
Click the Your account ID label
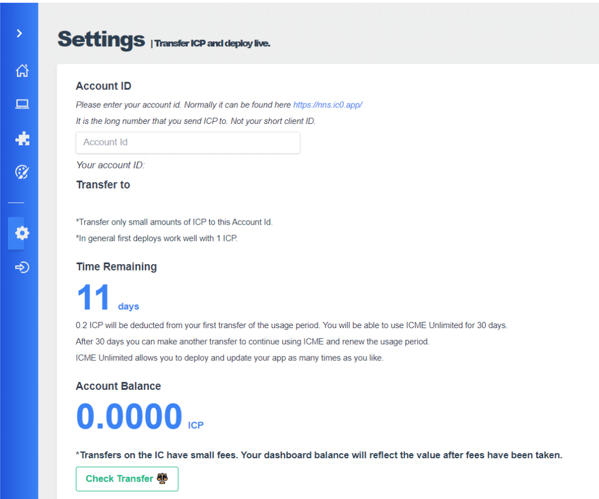click(x=110, y=165)
